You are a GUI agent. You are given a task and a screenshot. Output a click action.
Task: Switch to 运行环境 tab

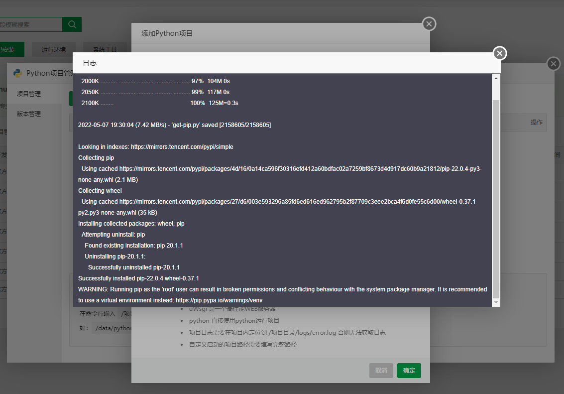tap(54, 49)
